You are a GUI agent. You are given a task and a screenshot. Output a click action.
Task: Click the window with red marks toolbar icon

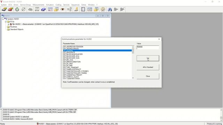coord(50,9)
